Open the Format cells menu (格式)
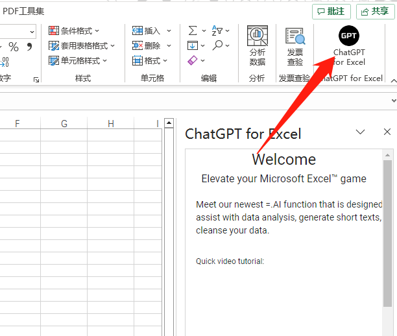This screenshot has width=397, height=336. tap(150, 61)
